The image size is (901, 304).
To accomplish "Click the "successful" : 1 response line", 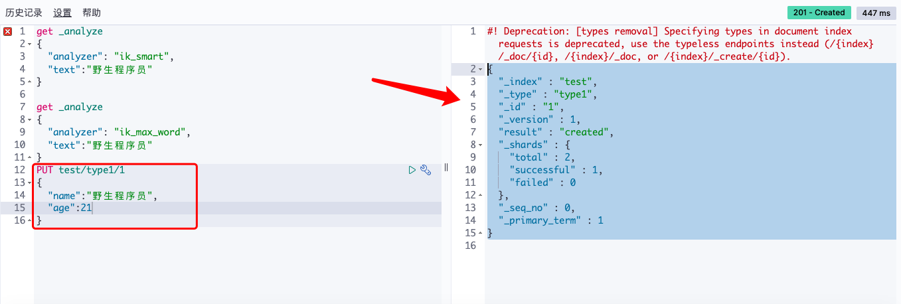I will click(x=556, y=170).
